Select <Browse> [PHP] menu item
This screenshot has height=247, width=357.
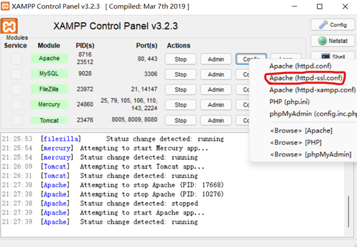tap(296, 142)
